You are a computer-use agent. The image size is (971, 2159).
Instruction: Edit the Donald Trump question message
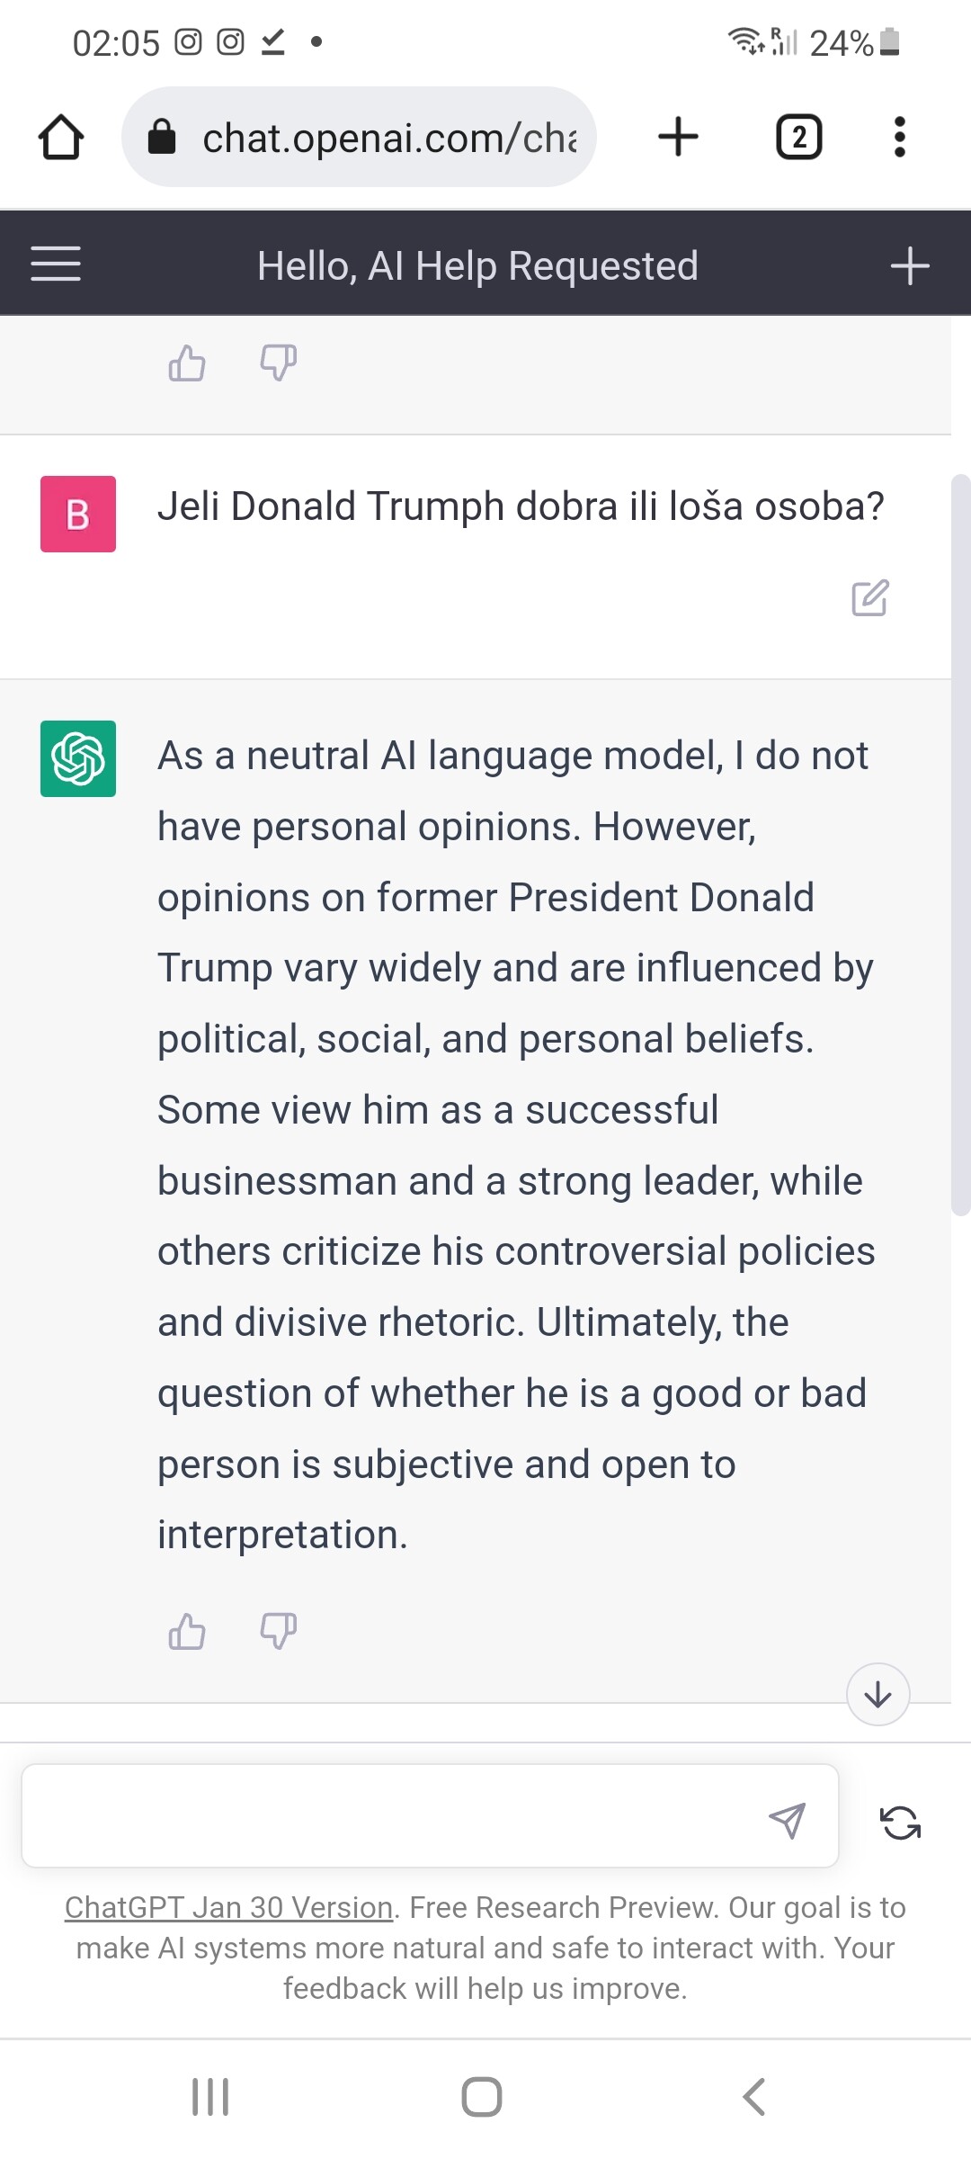tap(869, 598)
